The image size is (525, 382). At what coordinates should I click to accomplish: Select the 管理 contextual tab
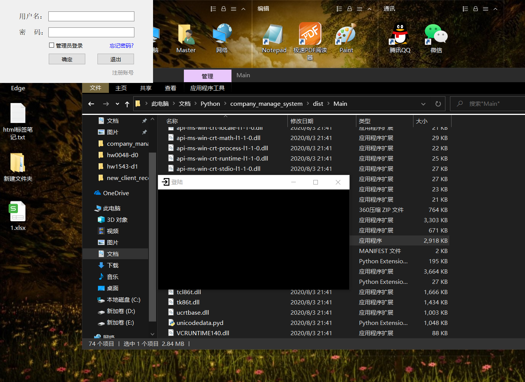coord(207,76)
